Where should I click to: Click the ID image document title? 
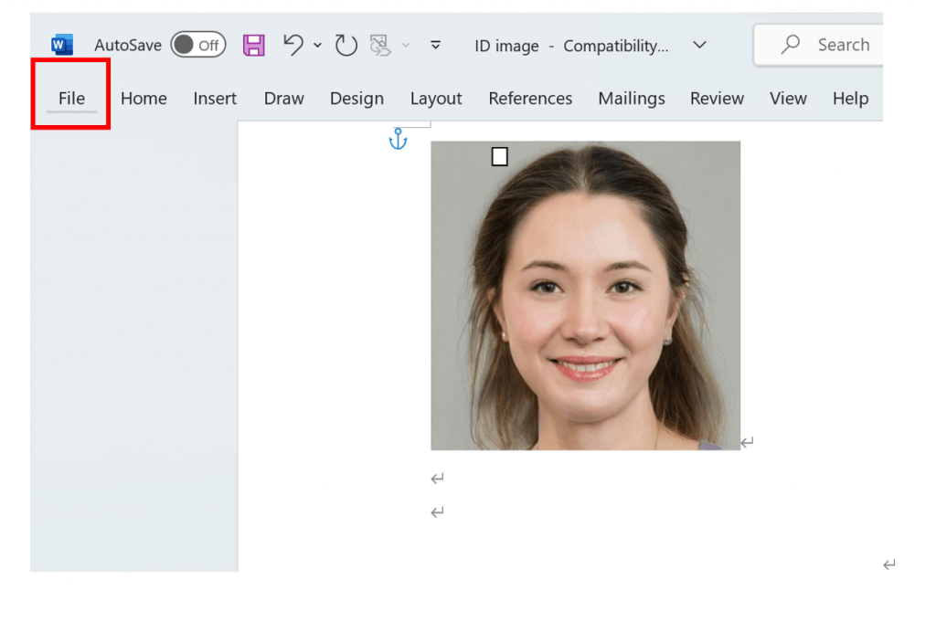pos(506,46)
